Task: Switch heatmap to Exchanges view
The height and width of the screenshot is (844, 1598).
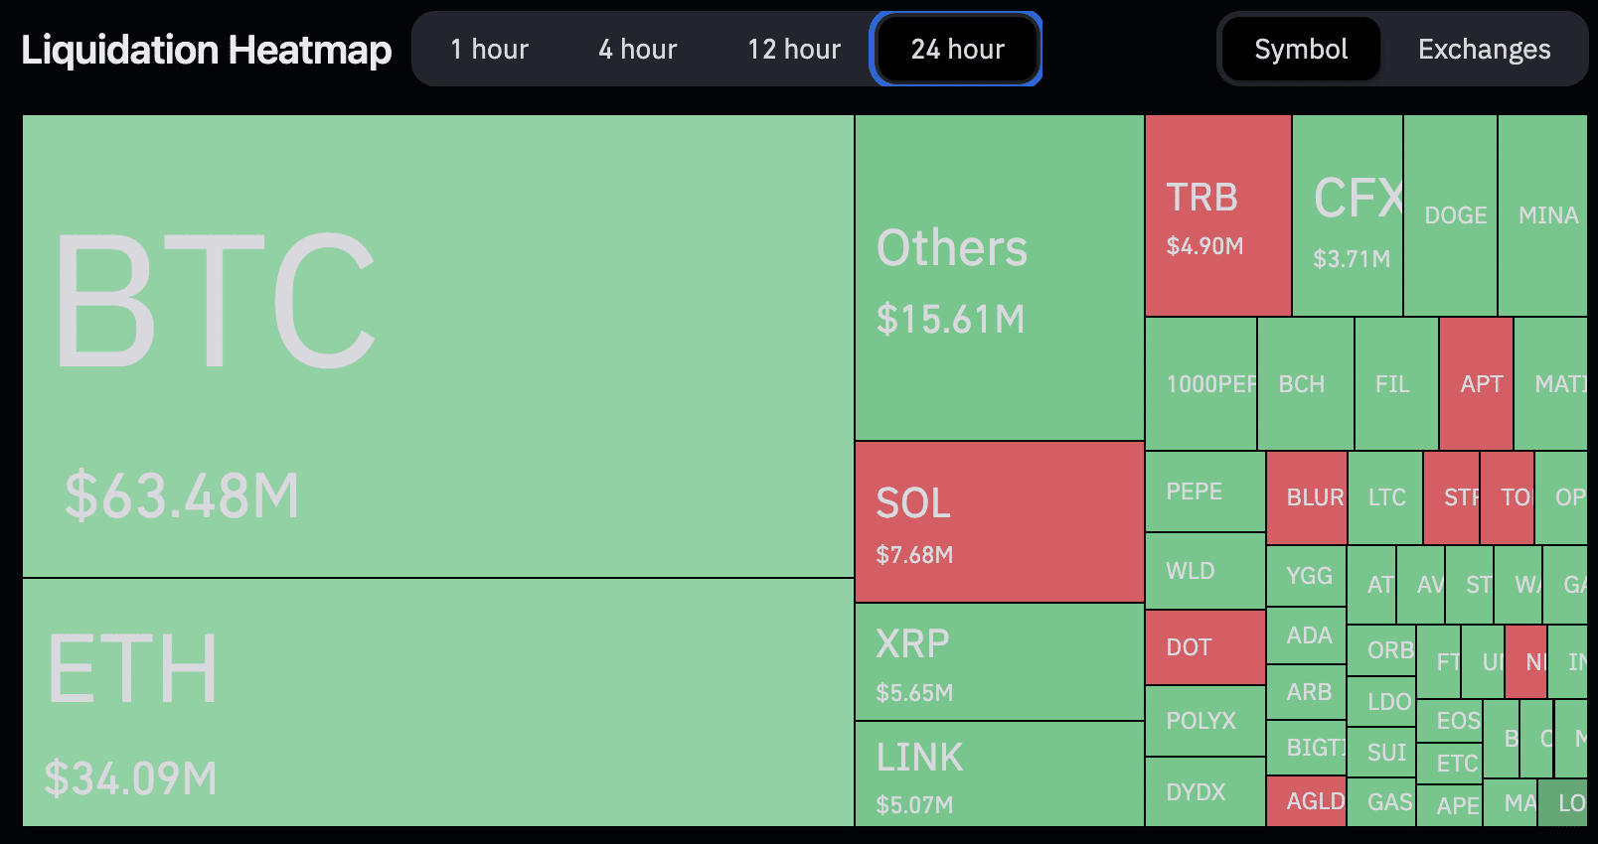Action: [x=1484, y=50]
